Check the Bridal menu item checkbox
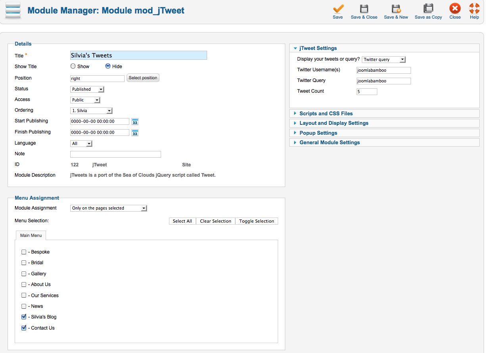The image size is (486, 353). (x=24, y=263)
